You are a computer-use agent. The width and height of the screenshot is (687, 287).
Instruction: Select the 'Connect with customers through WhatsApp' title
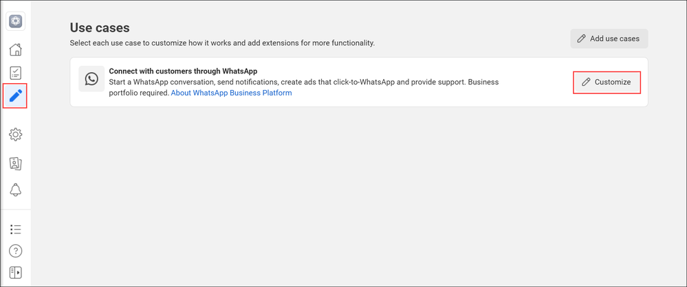[183, 71]
